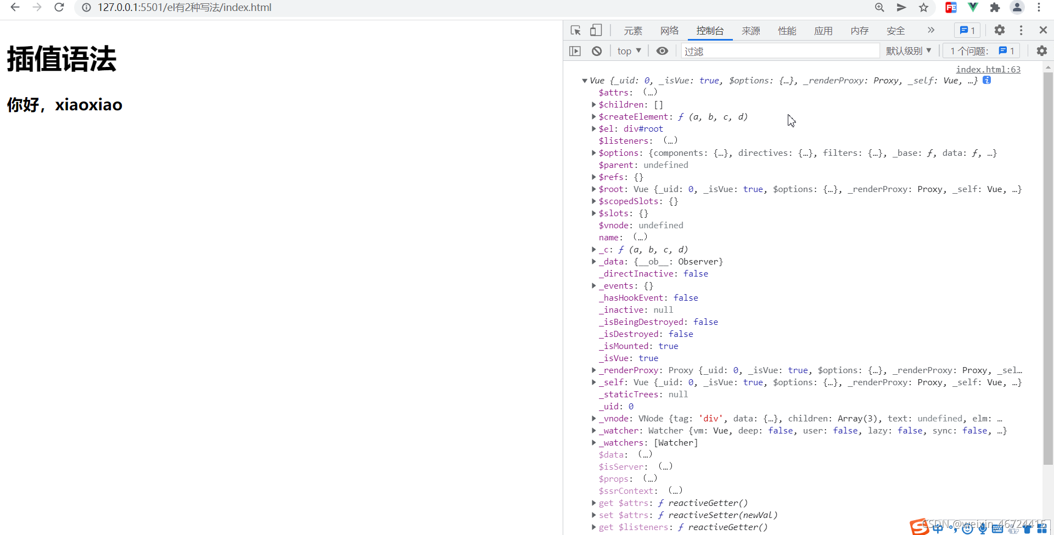
Task: Open the browser profile avatar
Action: 1017,7
